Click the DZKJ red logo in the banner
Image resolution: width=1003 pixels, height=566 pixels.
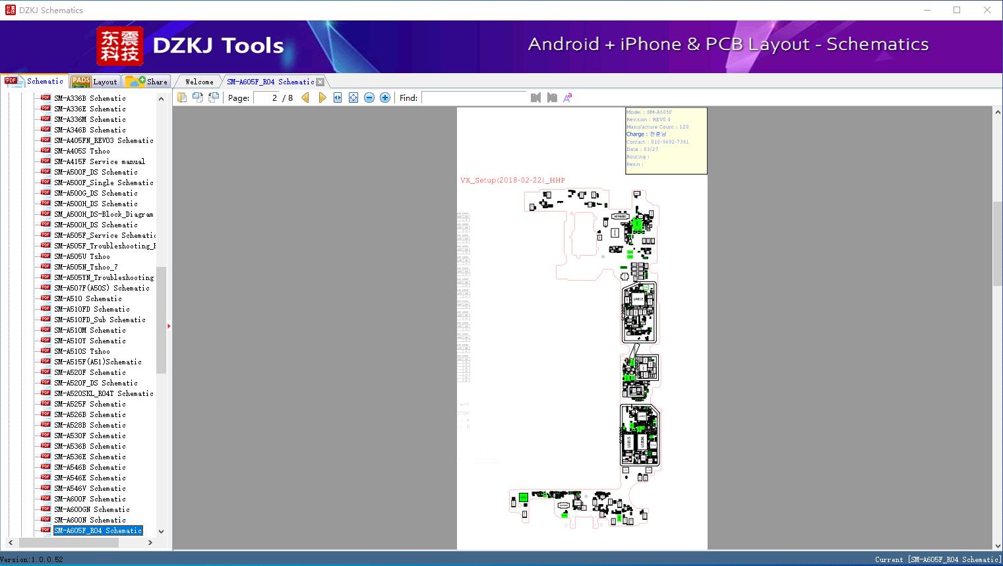point(119,46)
